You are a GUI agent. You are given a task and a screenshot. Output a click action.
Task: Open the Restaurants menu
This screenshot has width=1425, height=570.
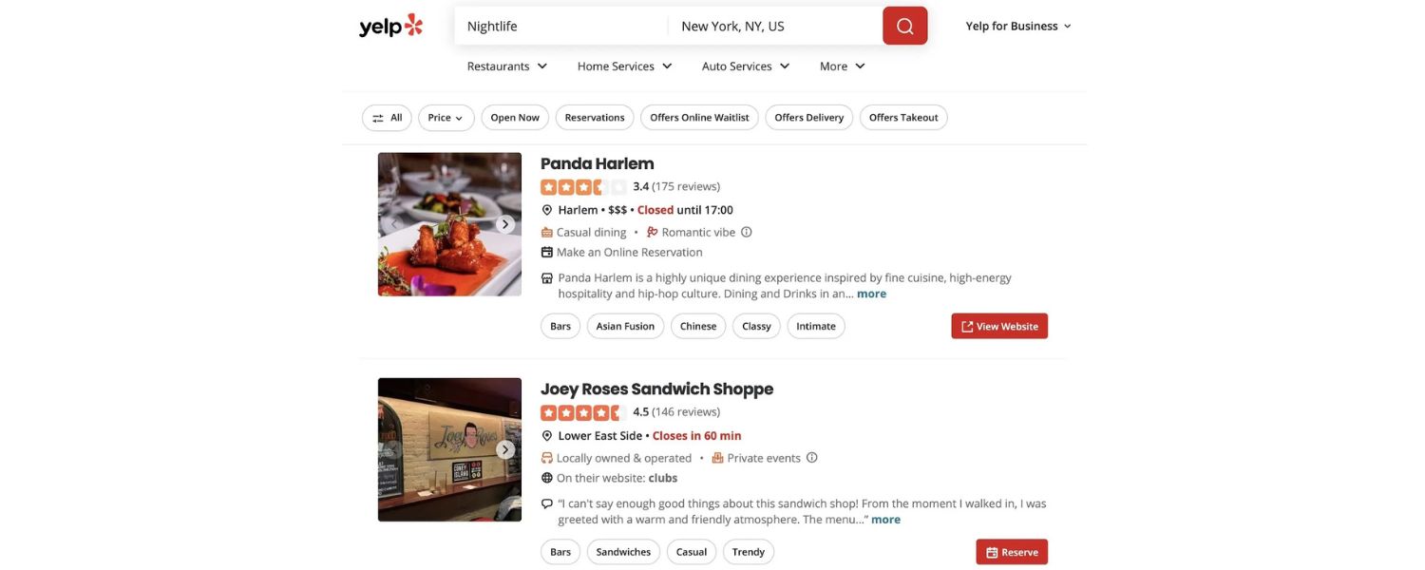click(498, 63)
